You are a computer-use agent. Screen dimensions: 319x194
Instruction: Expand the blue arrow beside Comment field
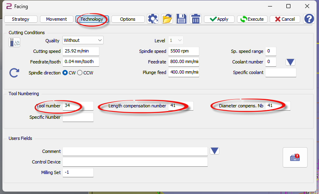[x=215, y=151]
